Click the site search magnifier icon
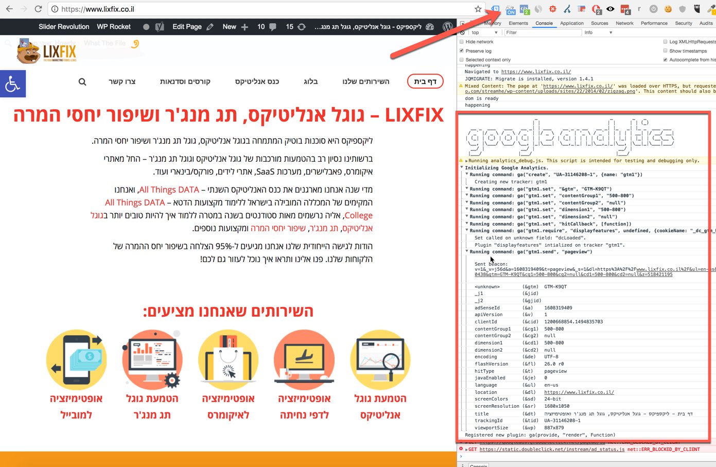 (x=82, y=81)
